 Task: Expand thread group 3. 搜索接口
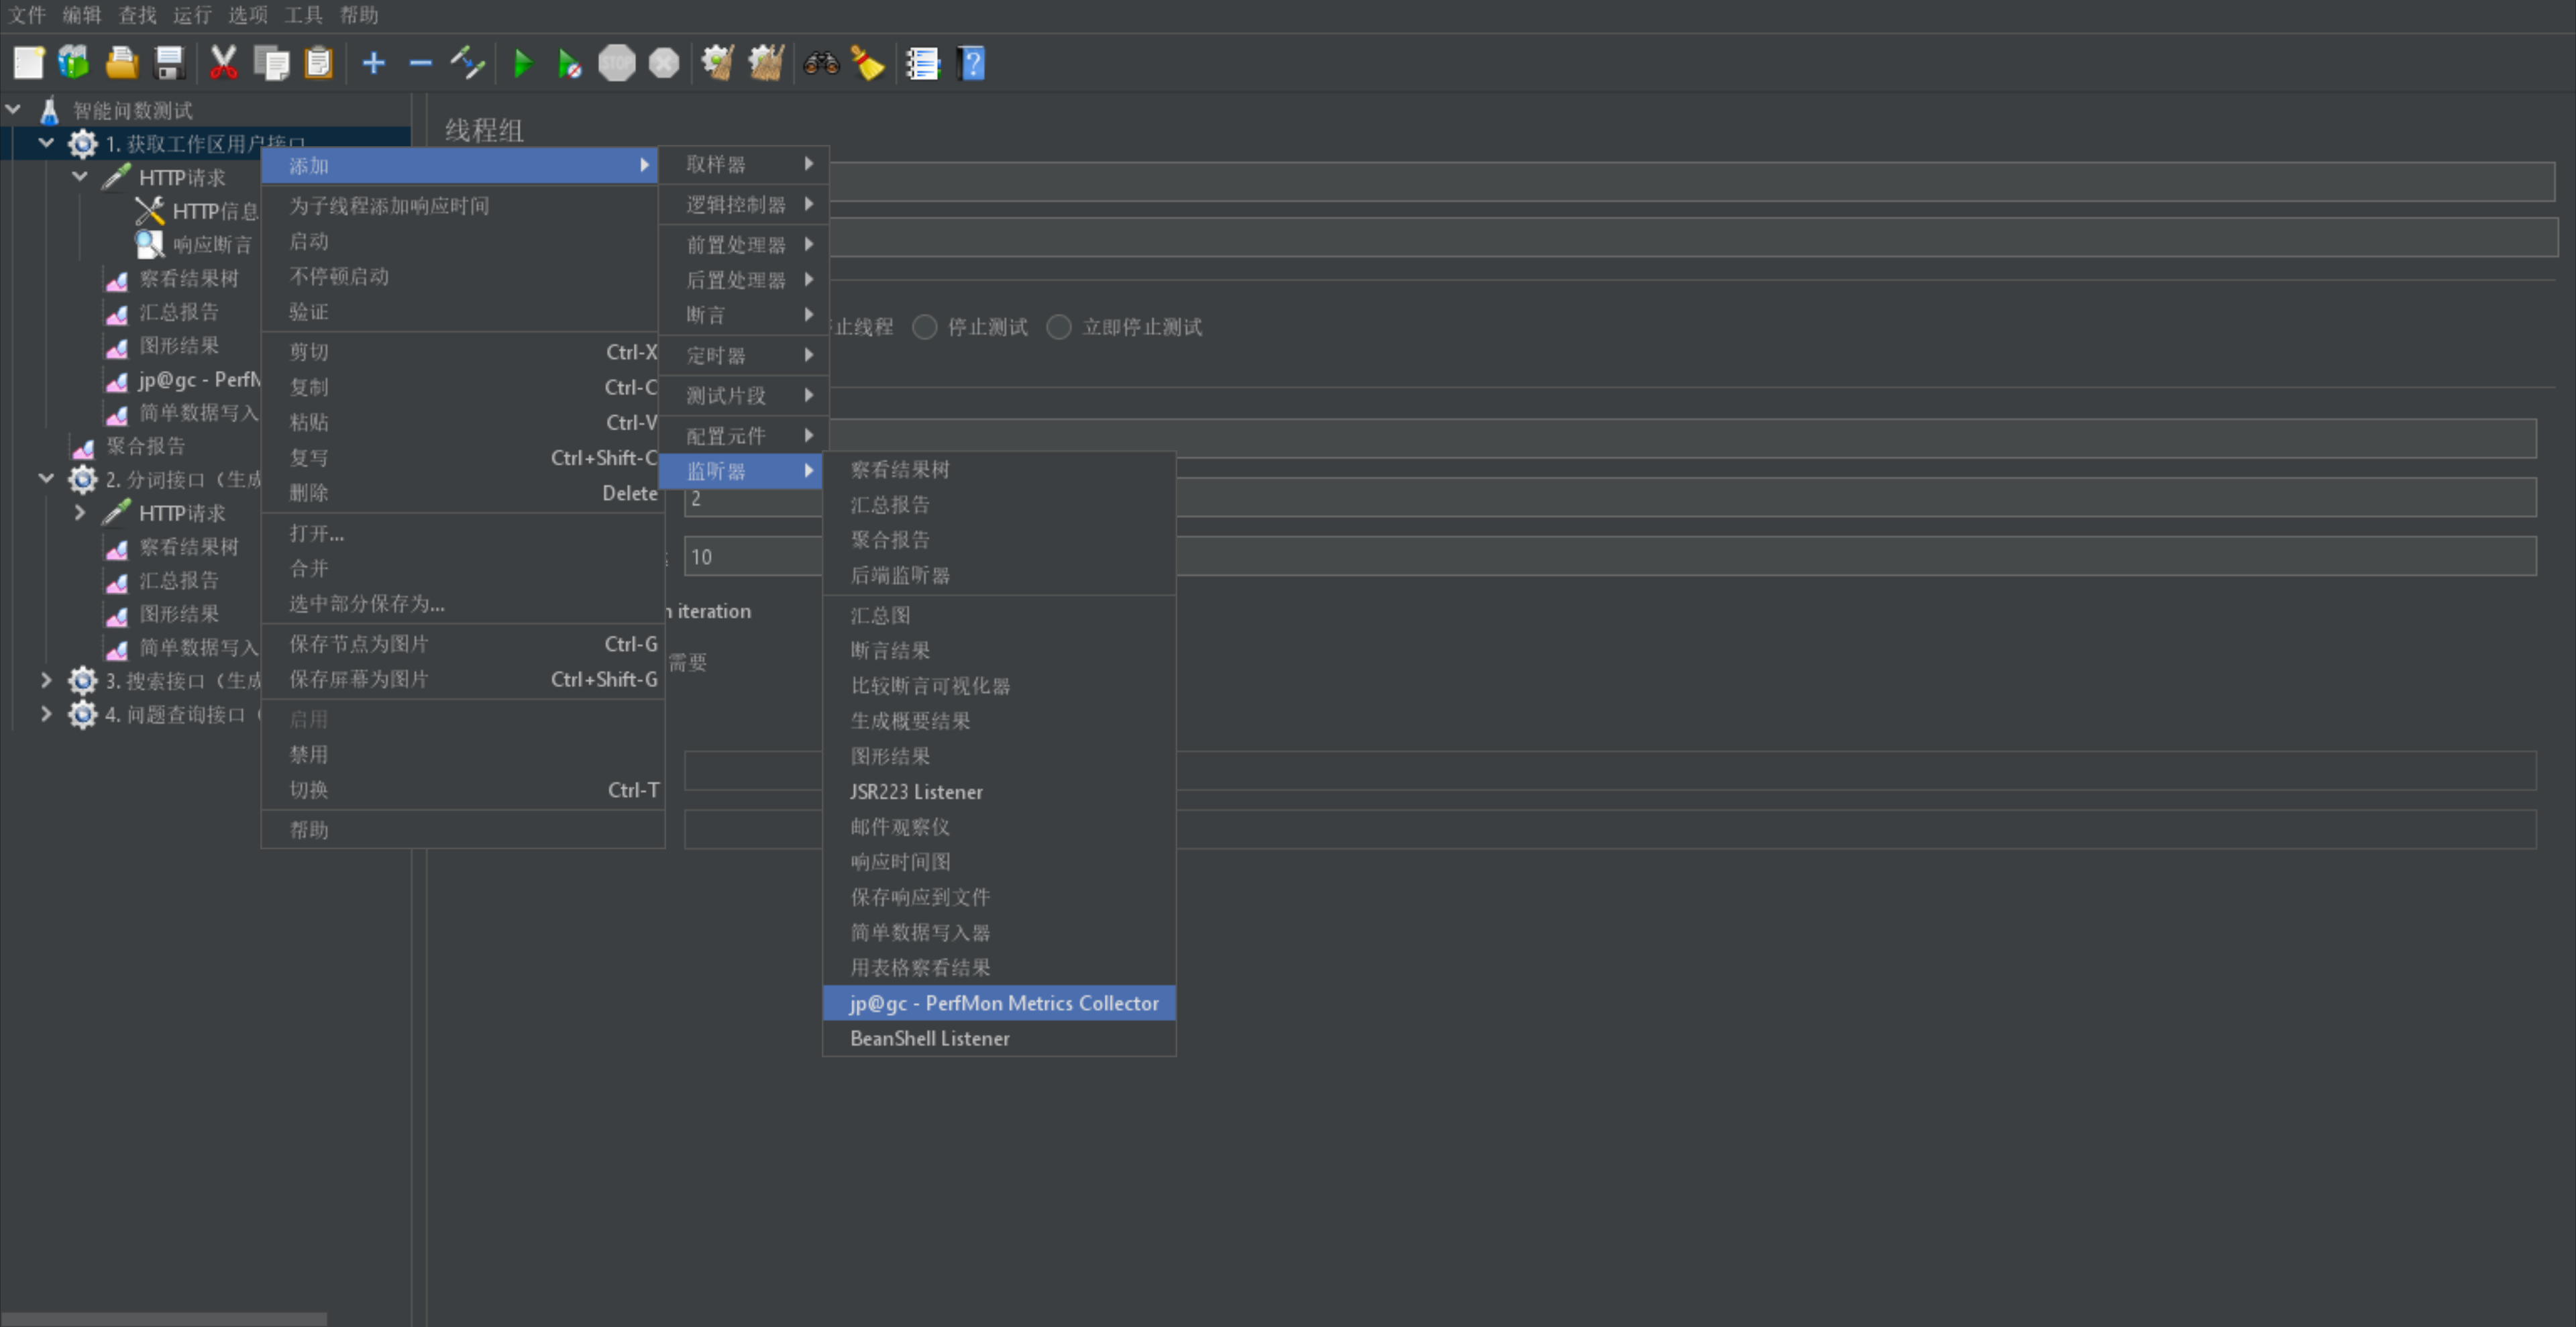46,681
